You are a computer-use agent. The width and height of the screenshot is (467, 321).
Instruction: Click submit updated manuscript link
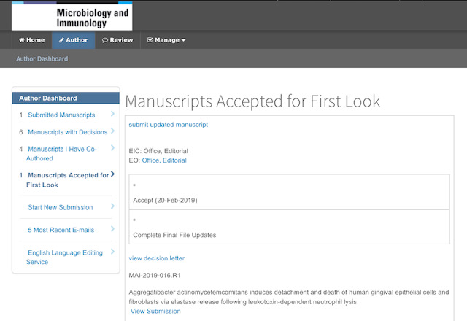(x=169, y=125)
